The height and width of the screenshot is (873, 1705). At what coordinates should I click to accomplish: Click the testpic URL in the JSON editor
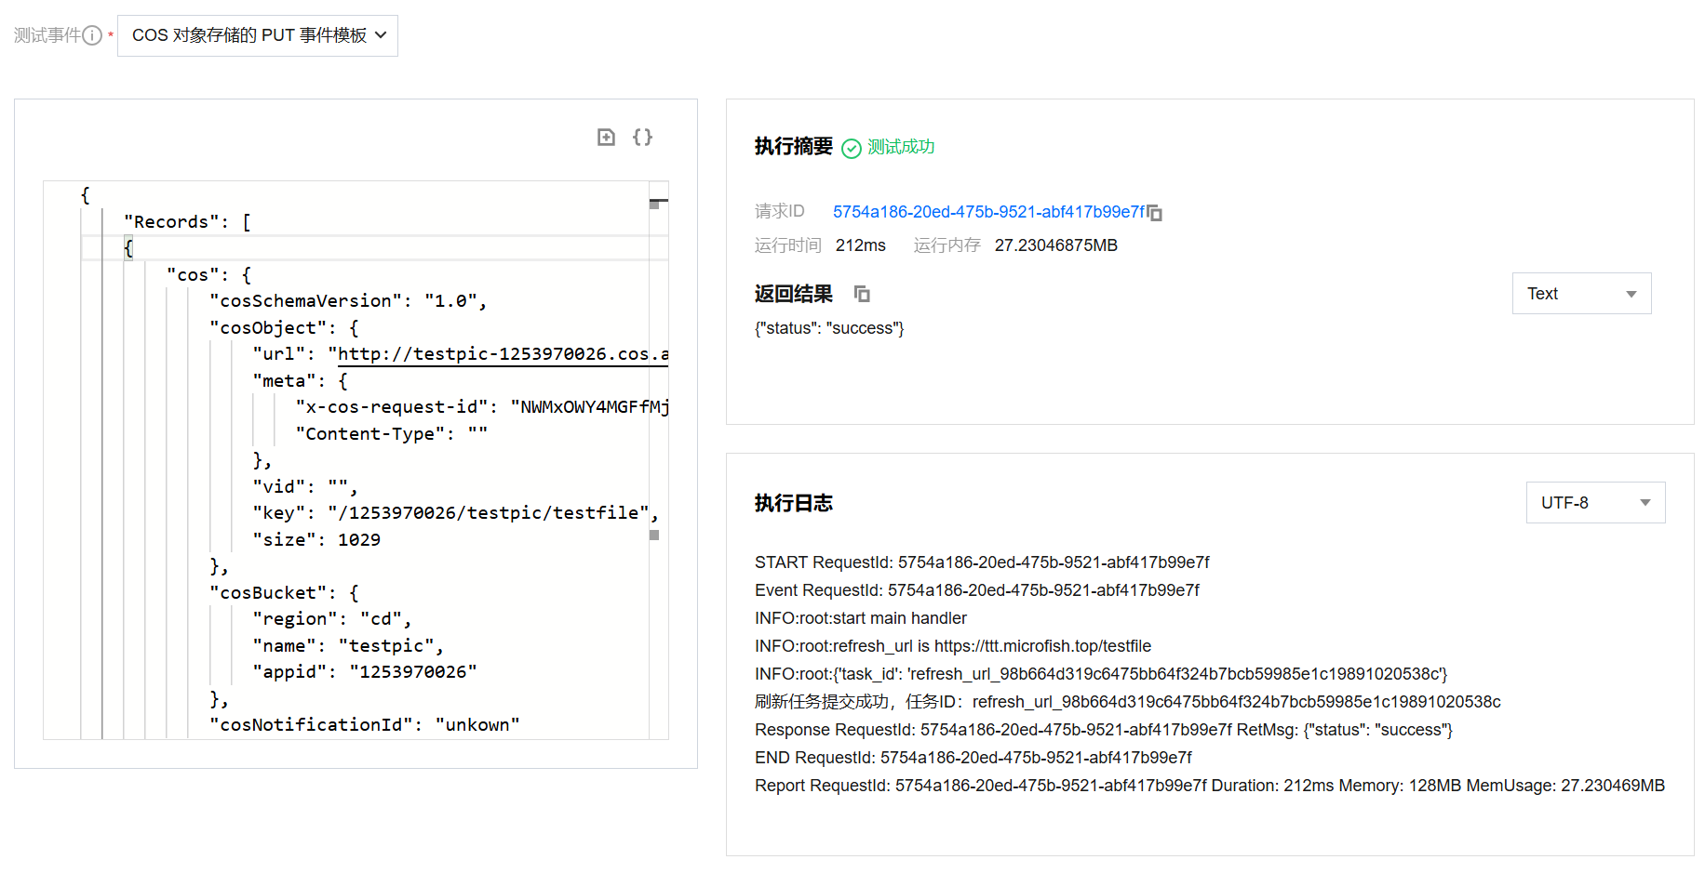pyautogui.click(x=503, y=354)
